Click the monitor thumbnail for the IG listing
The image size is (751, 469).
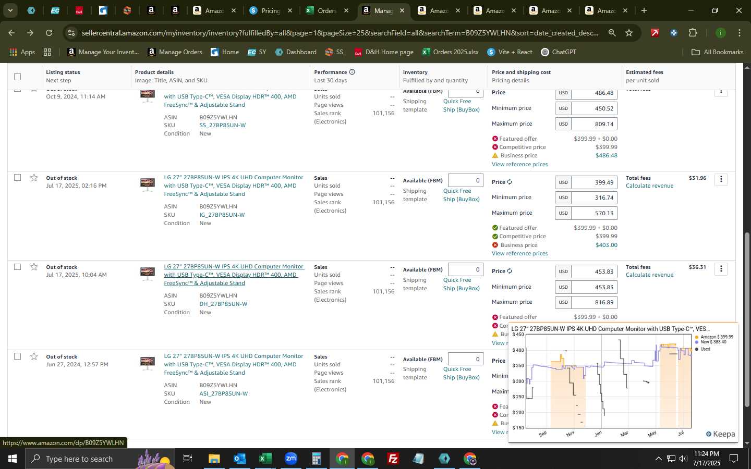(148, 184)
